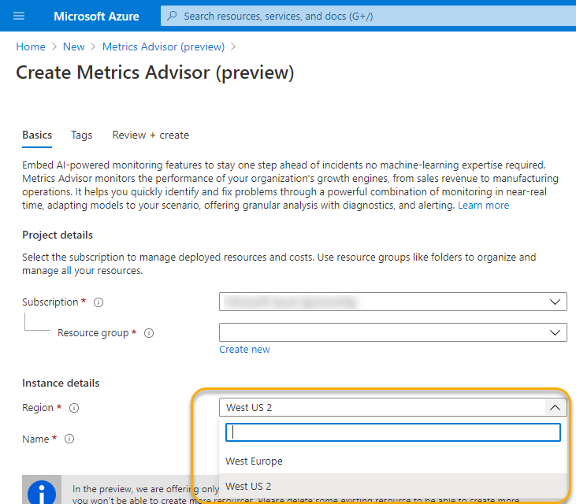Screen dimensions: 576x504
Task: Focus the search resources and docs field
Action: tap(368, 17)
